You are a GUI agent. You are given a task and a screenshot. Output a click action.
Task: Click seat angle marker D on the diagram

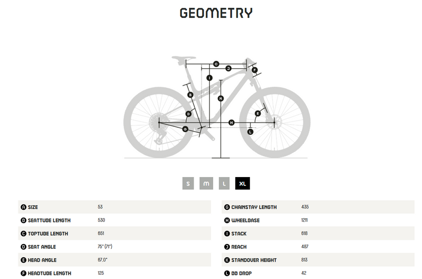(x=188, y=114)
